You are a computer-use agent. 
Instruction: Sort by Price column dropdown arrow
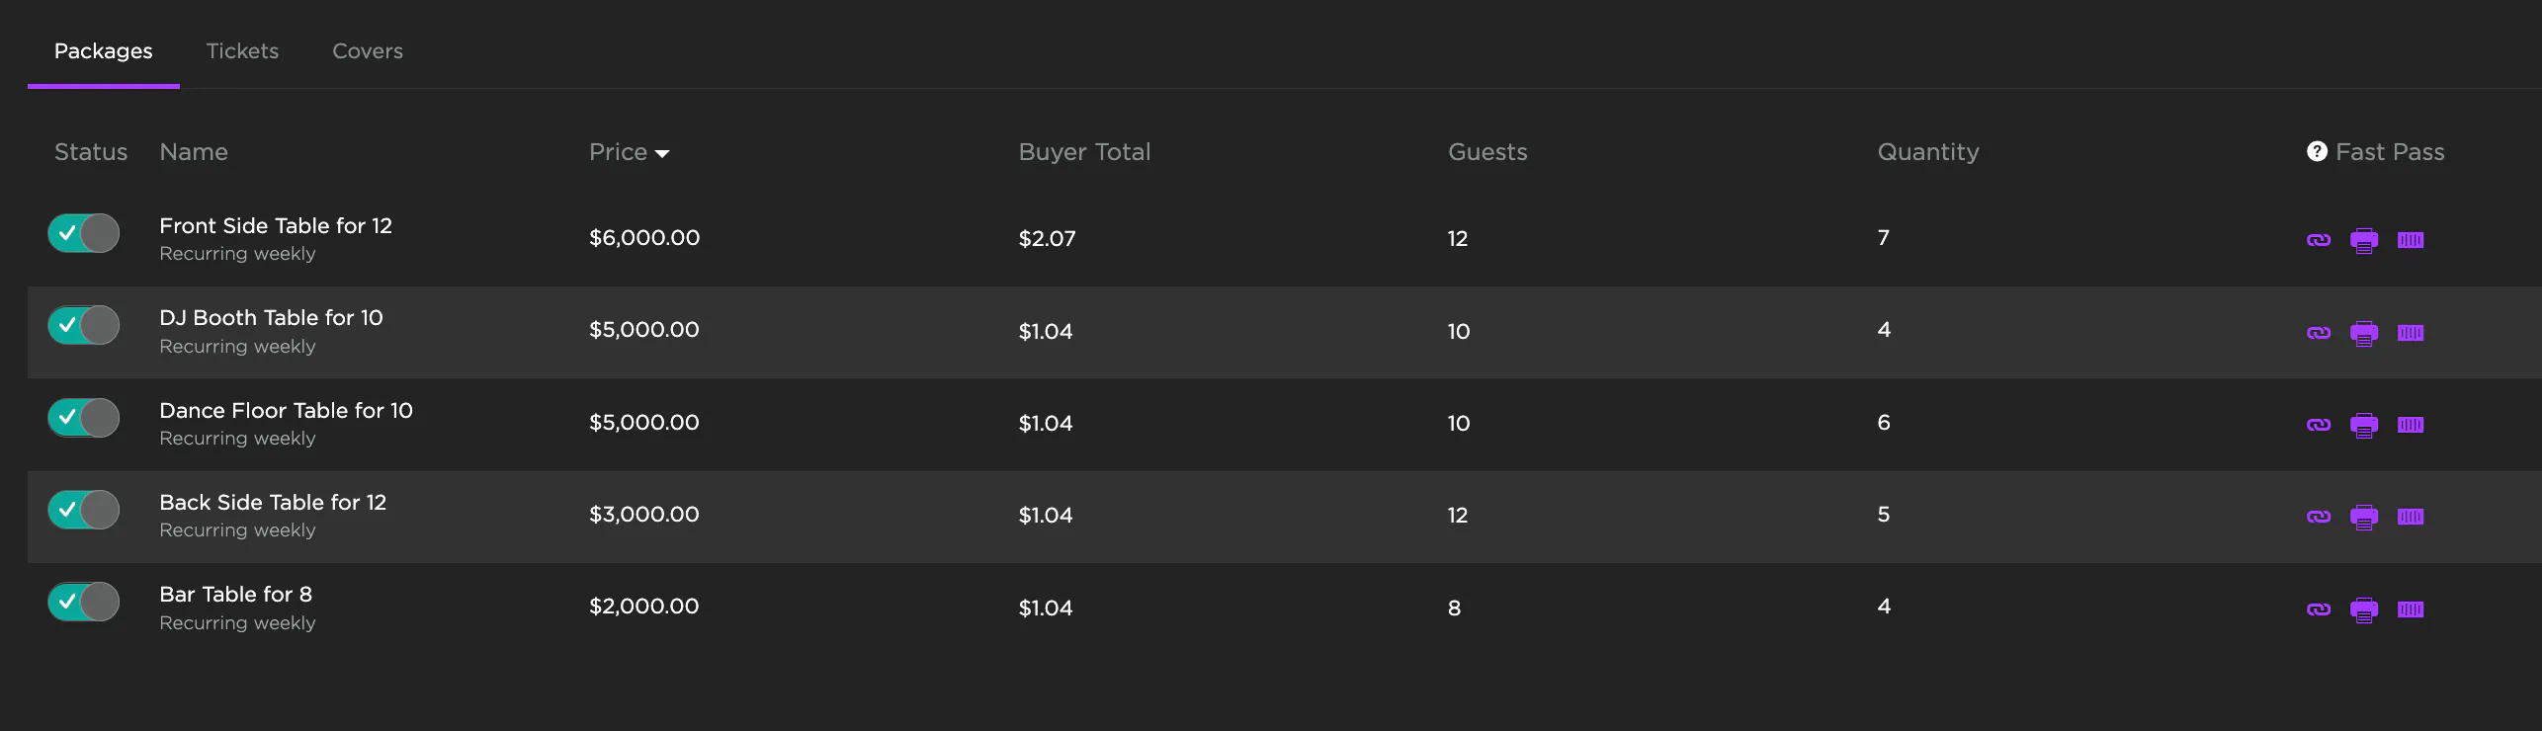pos(662,153)
